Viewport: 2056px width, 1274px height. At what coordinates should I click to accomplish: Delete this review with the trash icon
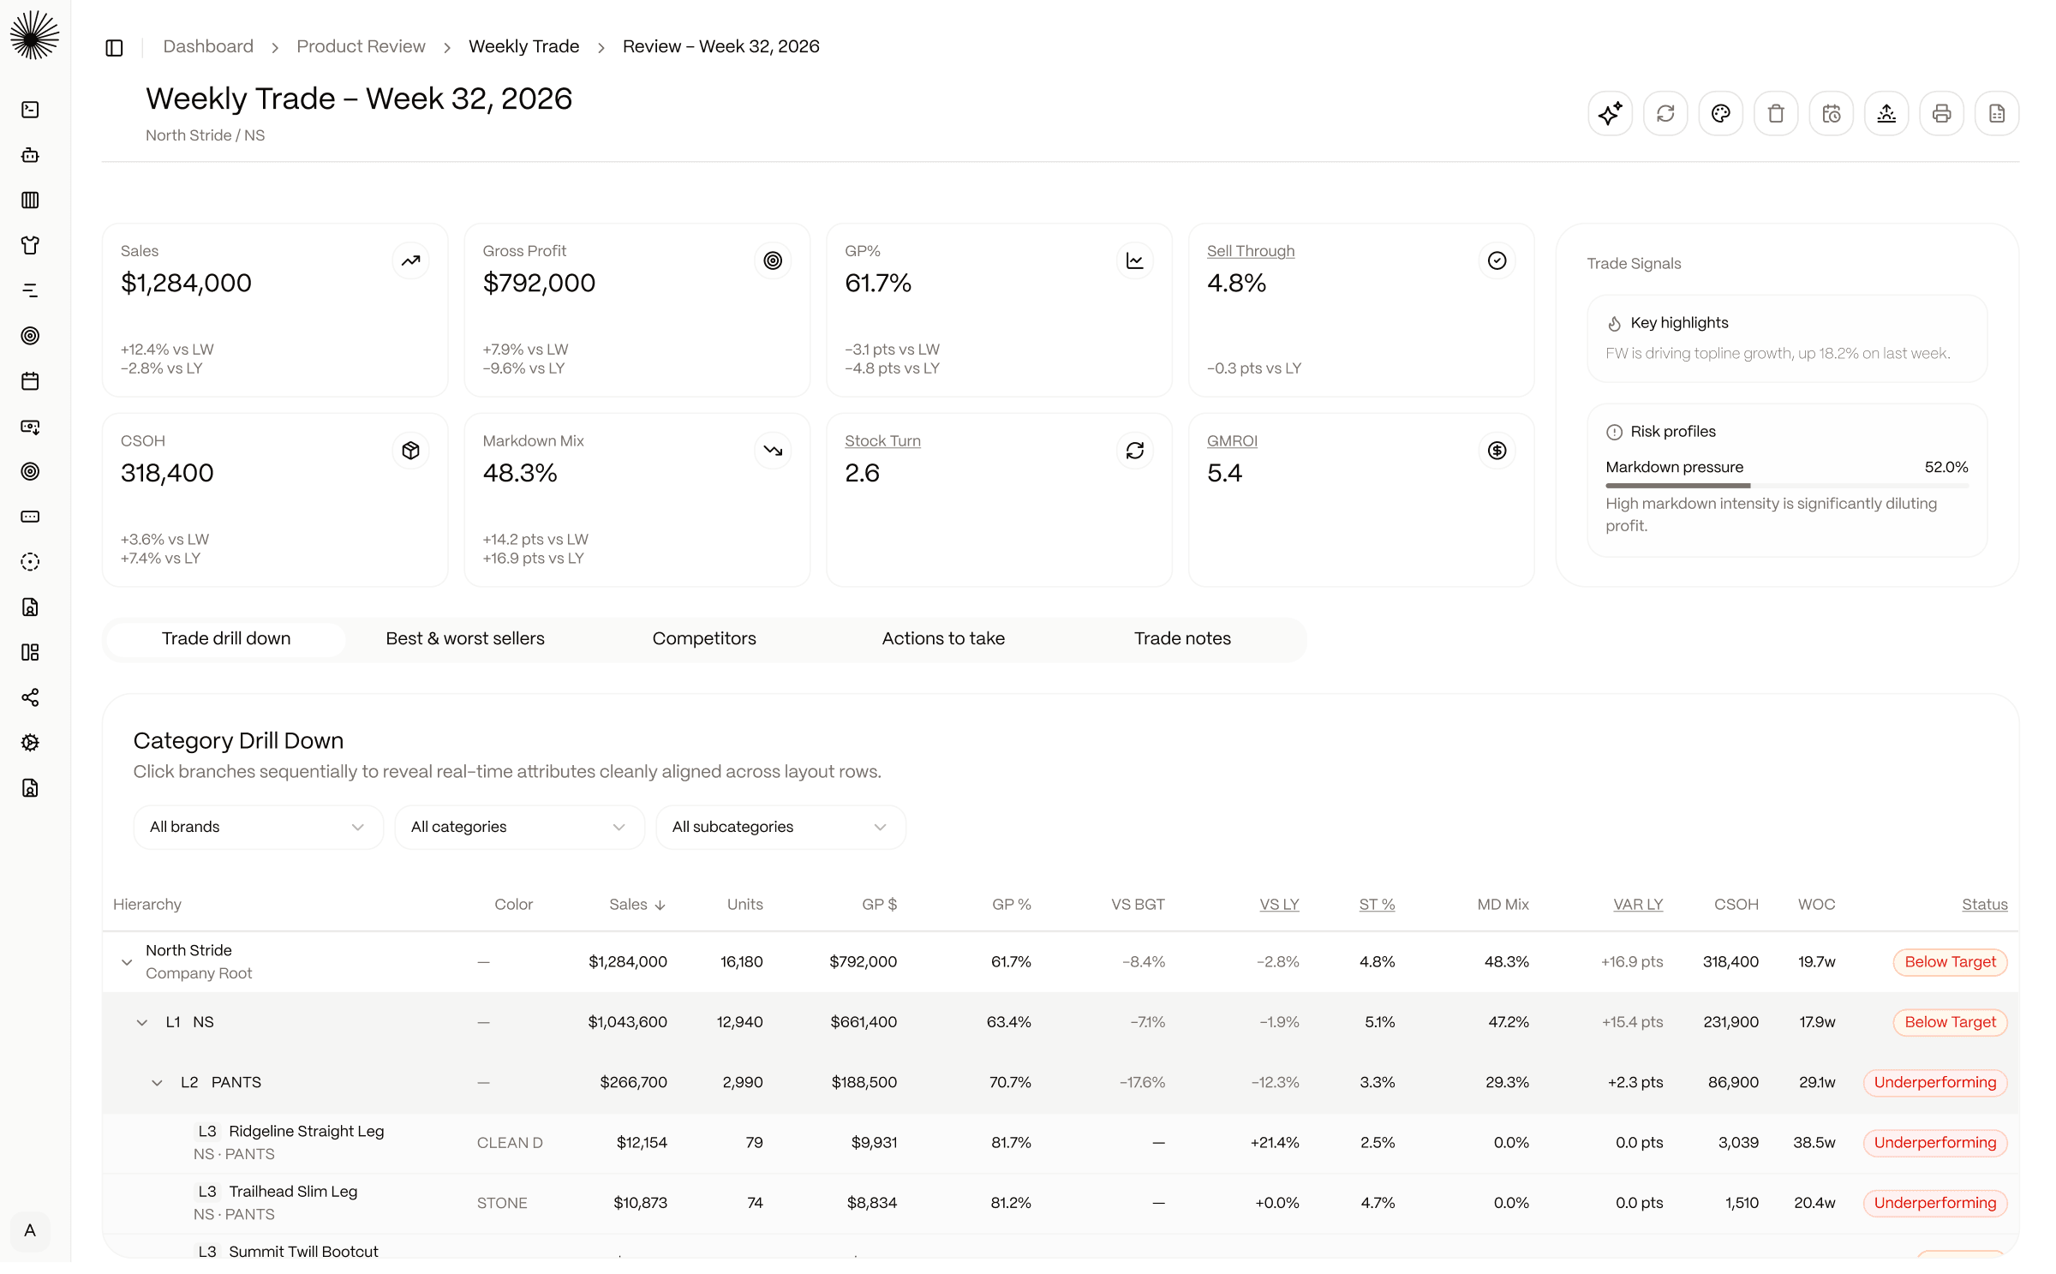1775,113
